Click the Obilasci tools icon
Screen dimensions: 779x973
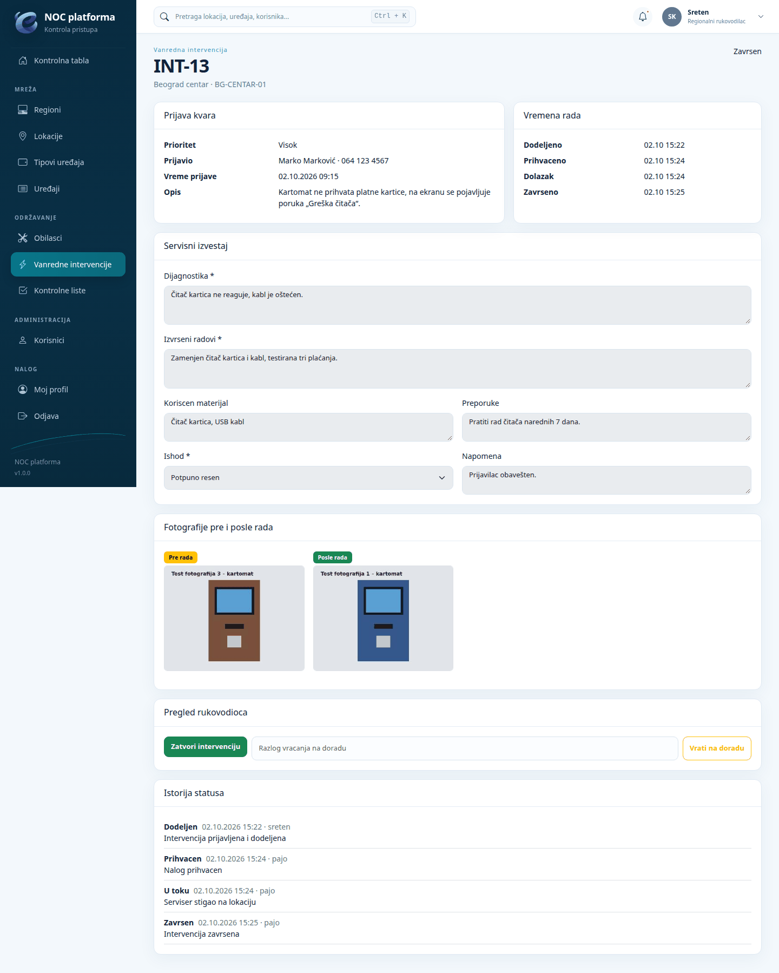(23, 238)
